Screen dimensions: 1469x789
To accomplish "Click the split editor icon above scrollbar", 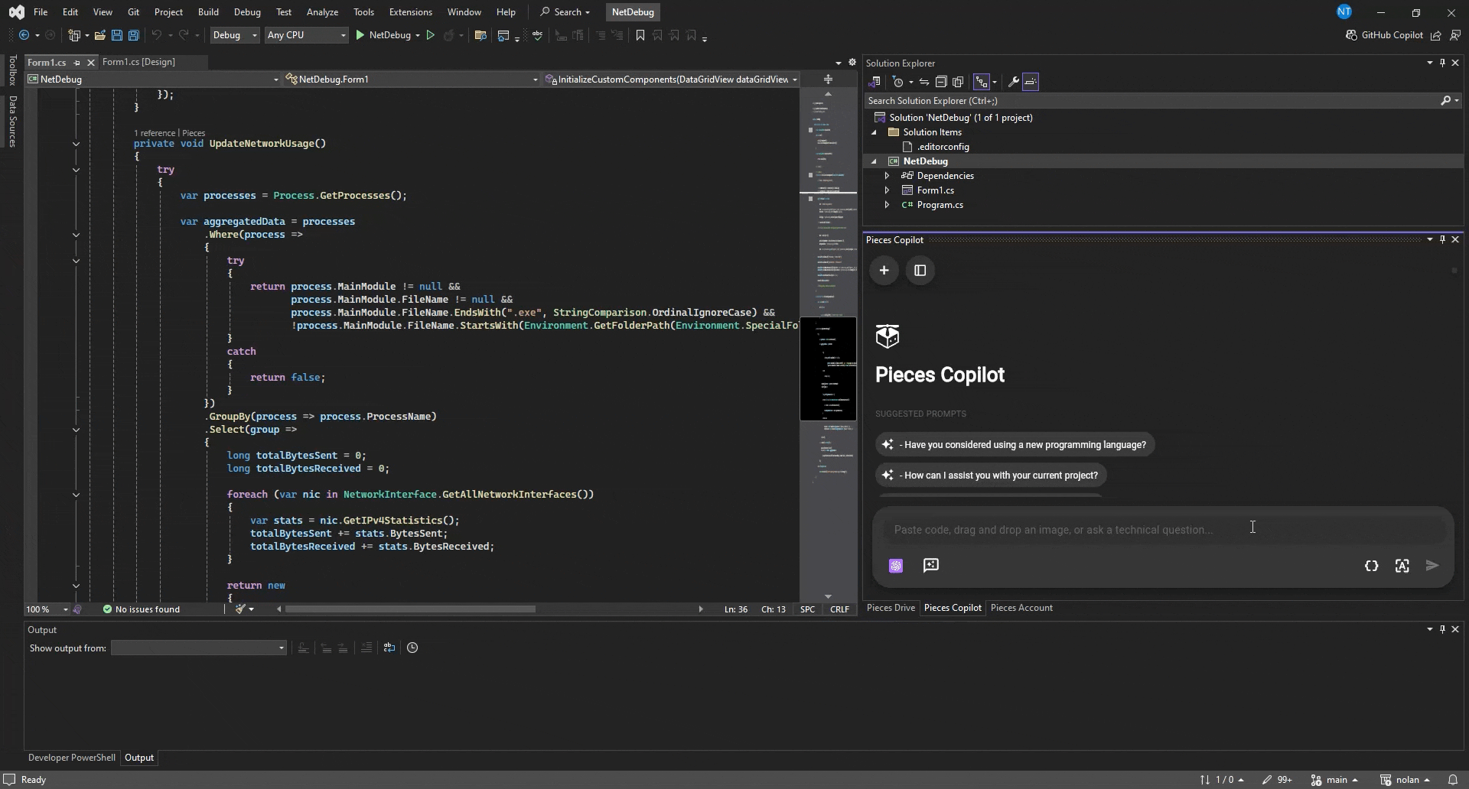I will [828, 80].
